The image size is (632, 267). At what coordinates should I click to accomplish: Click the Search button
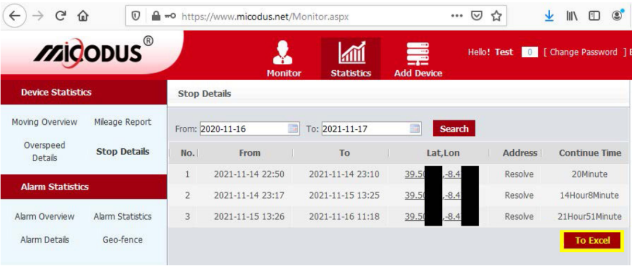tap(454, 129)
